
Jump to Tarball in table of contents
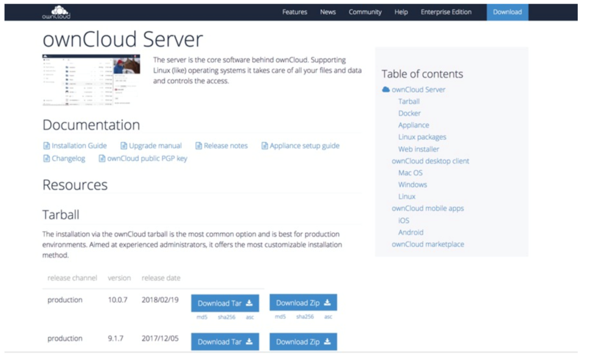tap(409, 101)
